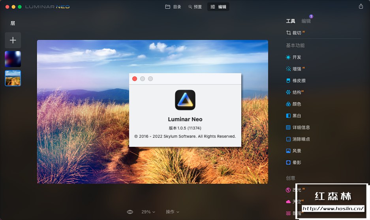Close the Luminar Neo about dialog
370x220 pixels.
(135, 79)
